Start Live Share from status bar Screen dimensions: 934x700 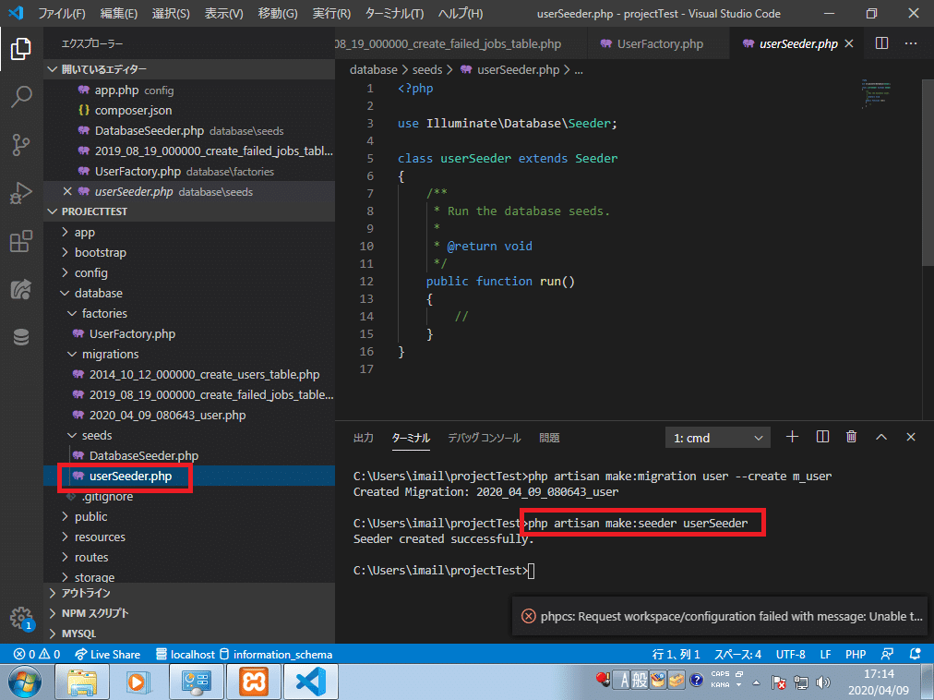[107, 654]
